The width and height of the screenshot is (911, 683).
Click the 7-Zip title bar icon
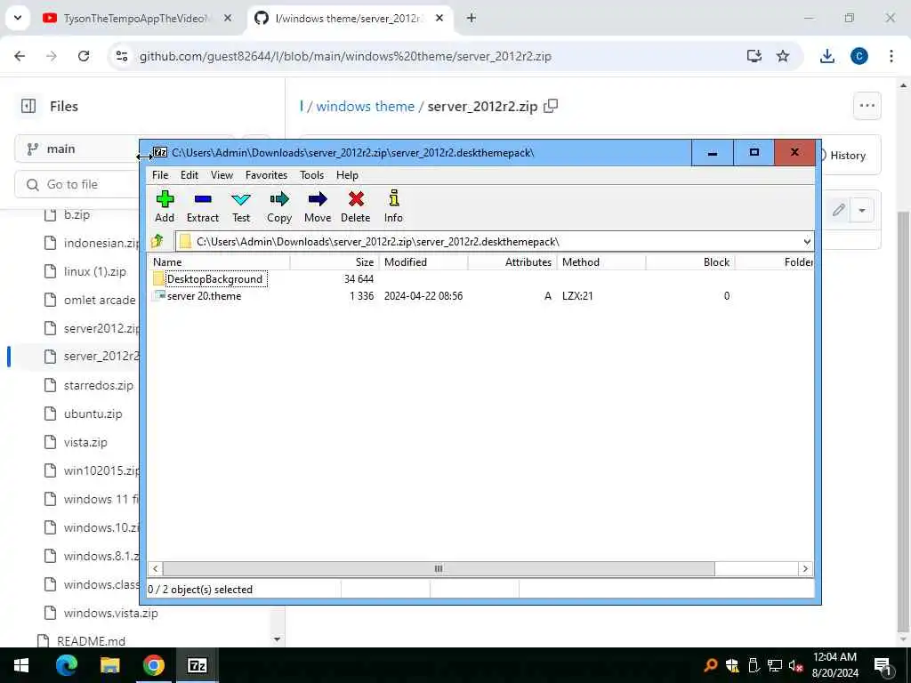(x=160, y=153)
